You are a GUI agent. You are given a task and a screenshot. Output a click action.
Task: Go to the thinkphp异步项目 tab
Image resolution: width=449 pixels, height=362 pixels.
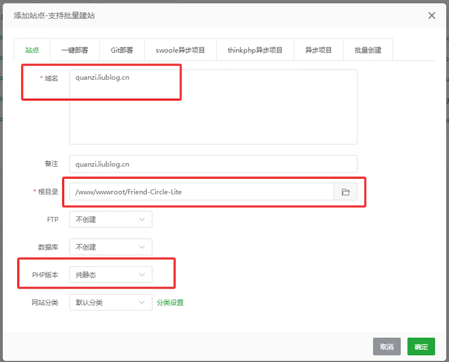(x=255, y=50)
